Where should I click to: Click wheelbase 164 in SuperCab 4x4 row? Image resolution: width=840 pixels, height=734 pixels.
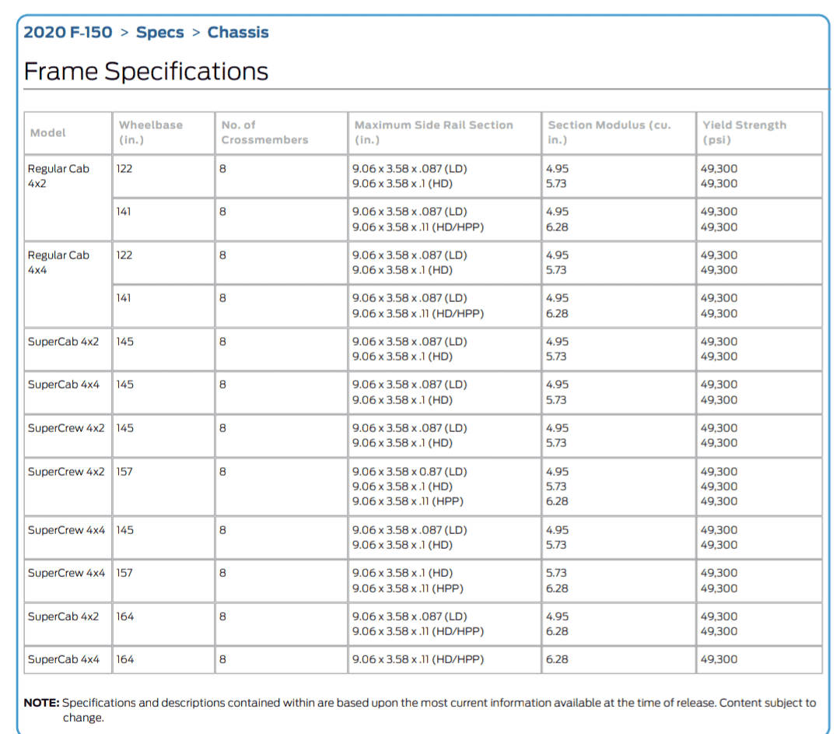click(124, 659)
